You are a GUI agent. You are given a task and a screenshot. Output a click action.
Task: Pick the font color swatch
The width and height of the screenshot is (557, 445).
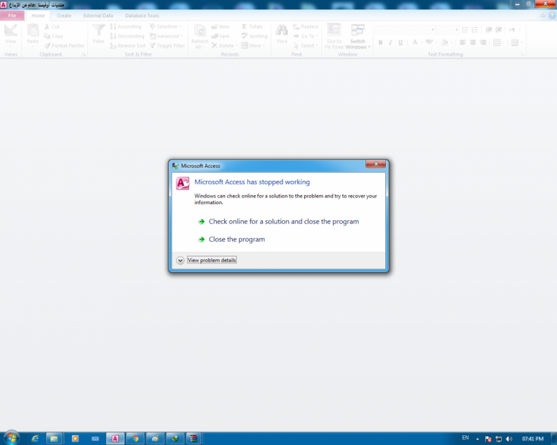click(x=414, y=43)
